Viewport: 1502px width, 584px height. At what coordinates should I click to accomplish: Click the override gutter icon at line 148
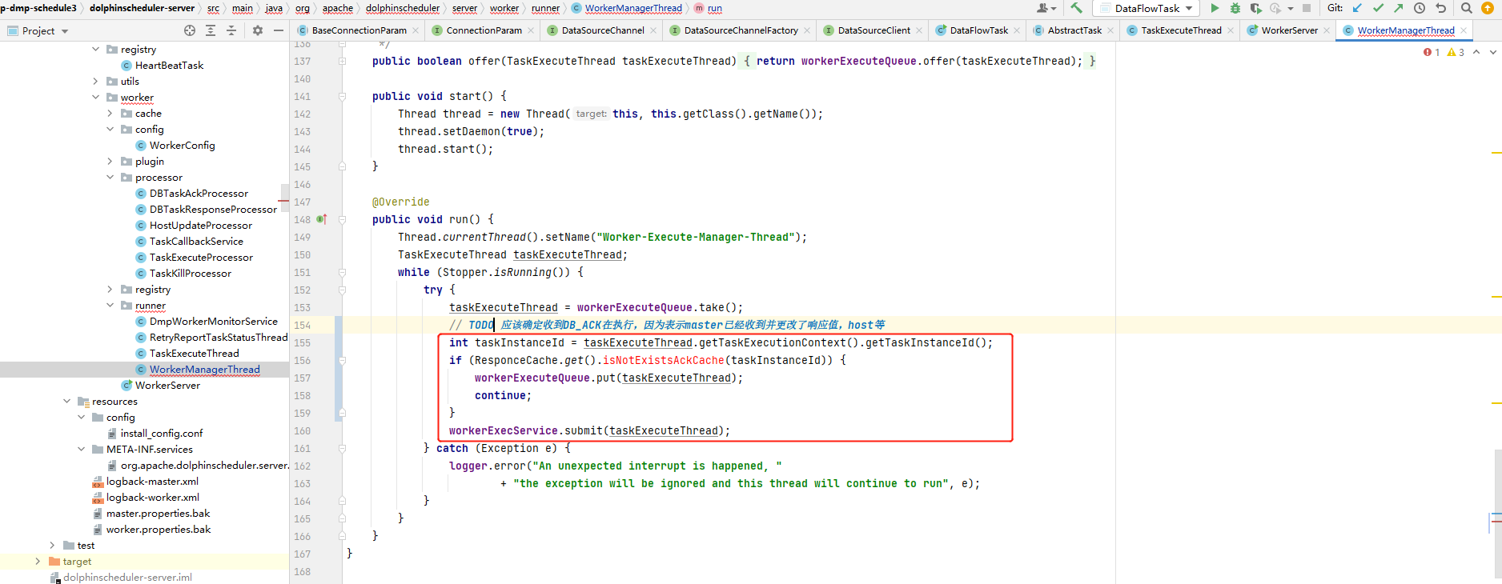point(321,219)
